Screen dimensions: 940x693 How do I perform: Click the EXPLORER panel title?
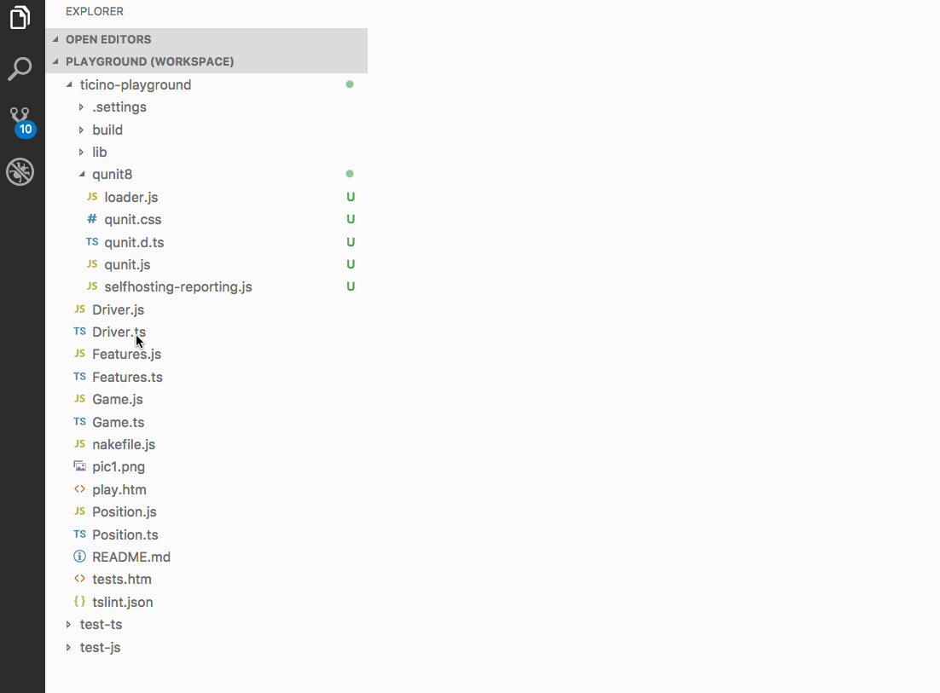(94, 11)
